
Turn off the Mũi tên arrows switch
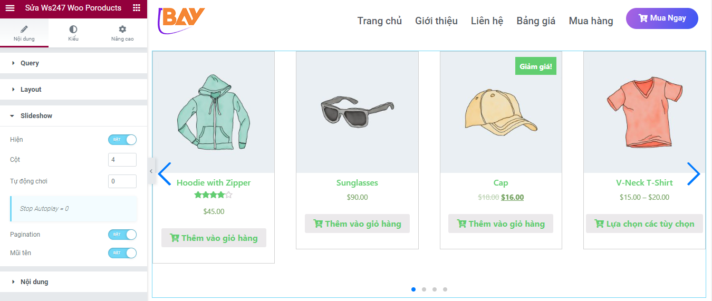(x=122, y=253)
